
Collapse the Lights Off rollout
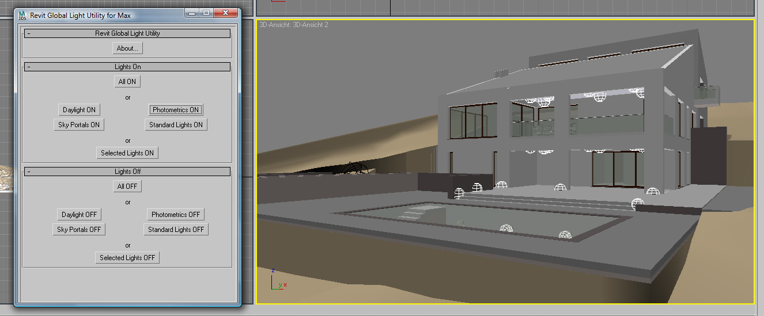(127, 172)
